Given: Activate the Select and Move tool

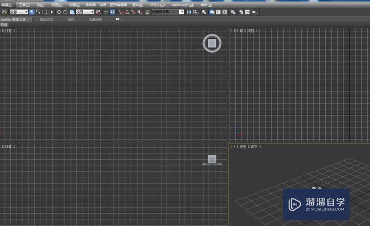Looking at the screenshot, I should click(x=59, y=12).
